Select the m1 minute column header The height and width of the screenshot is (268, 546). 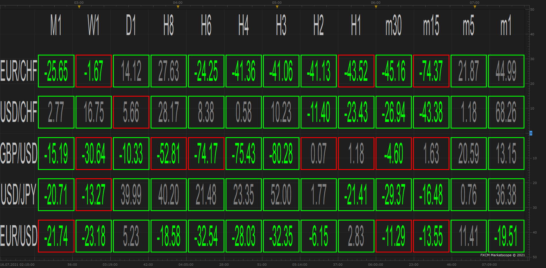[x=506, y=25]
